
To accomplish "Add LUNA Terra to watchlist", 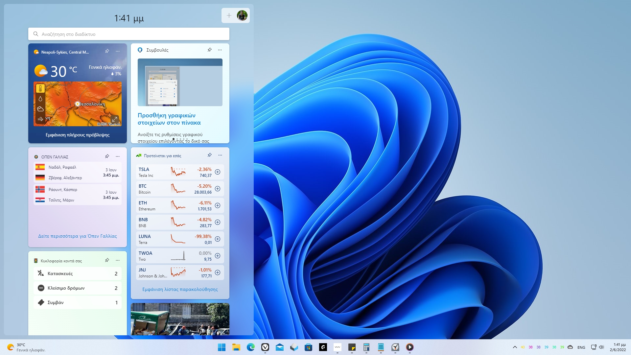I will [218, 239].
